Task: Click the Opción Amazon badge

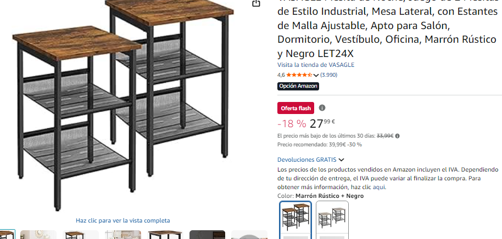Action: (x=298, y=86)
